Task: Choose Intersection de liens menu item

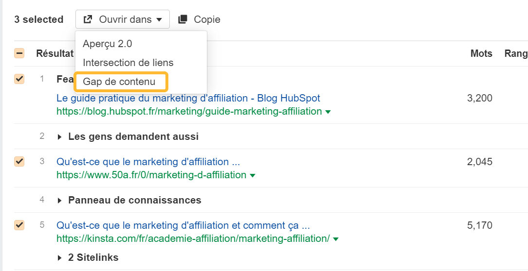Action: [128, 63]
